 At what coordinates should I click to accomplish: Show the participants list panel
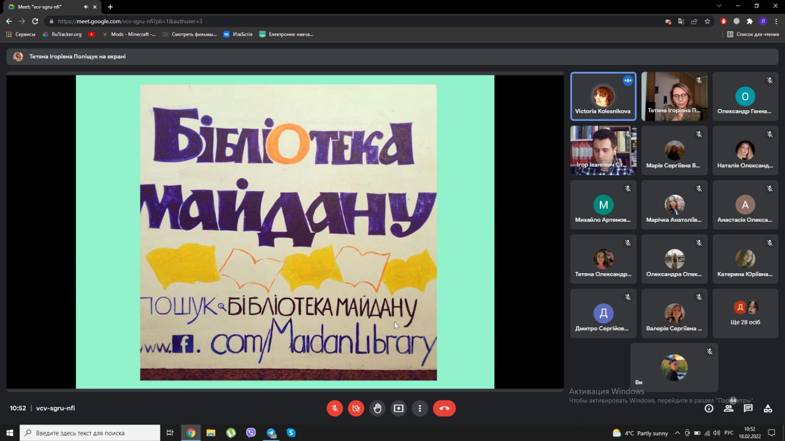coord(729,408)
